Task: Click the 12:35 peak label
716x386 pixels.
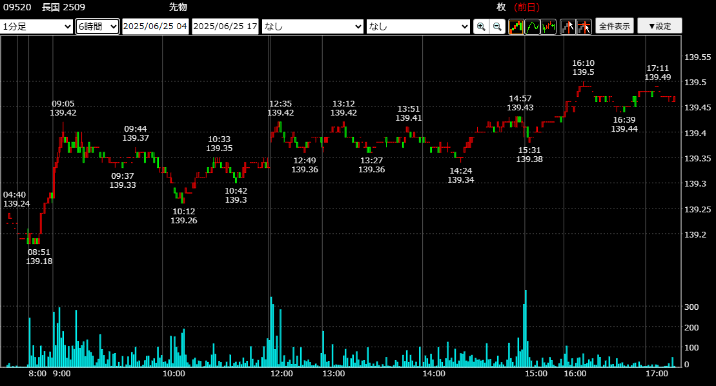Action: [280, 108]
